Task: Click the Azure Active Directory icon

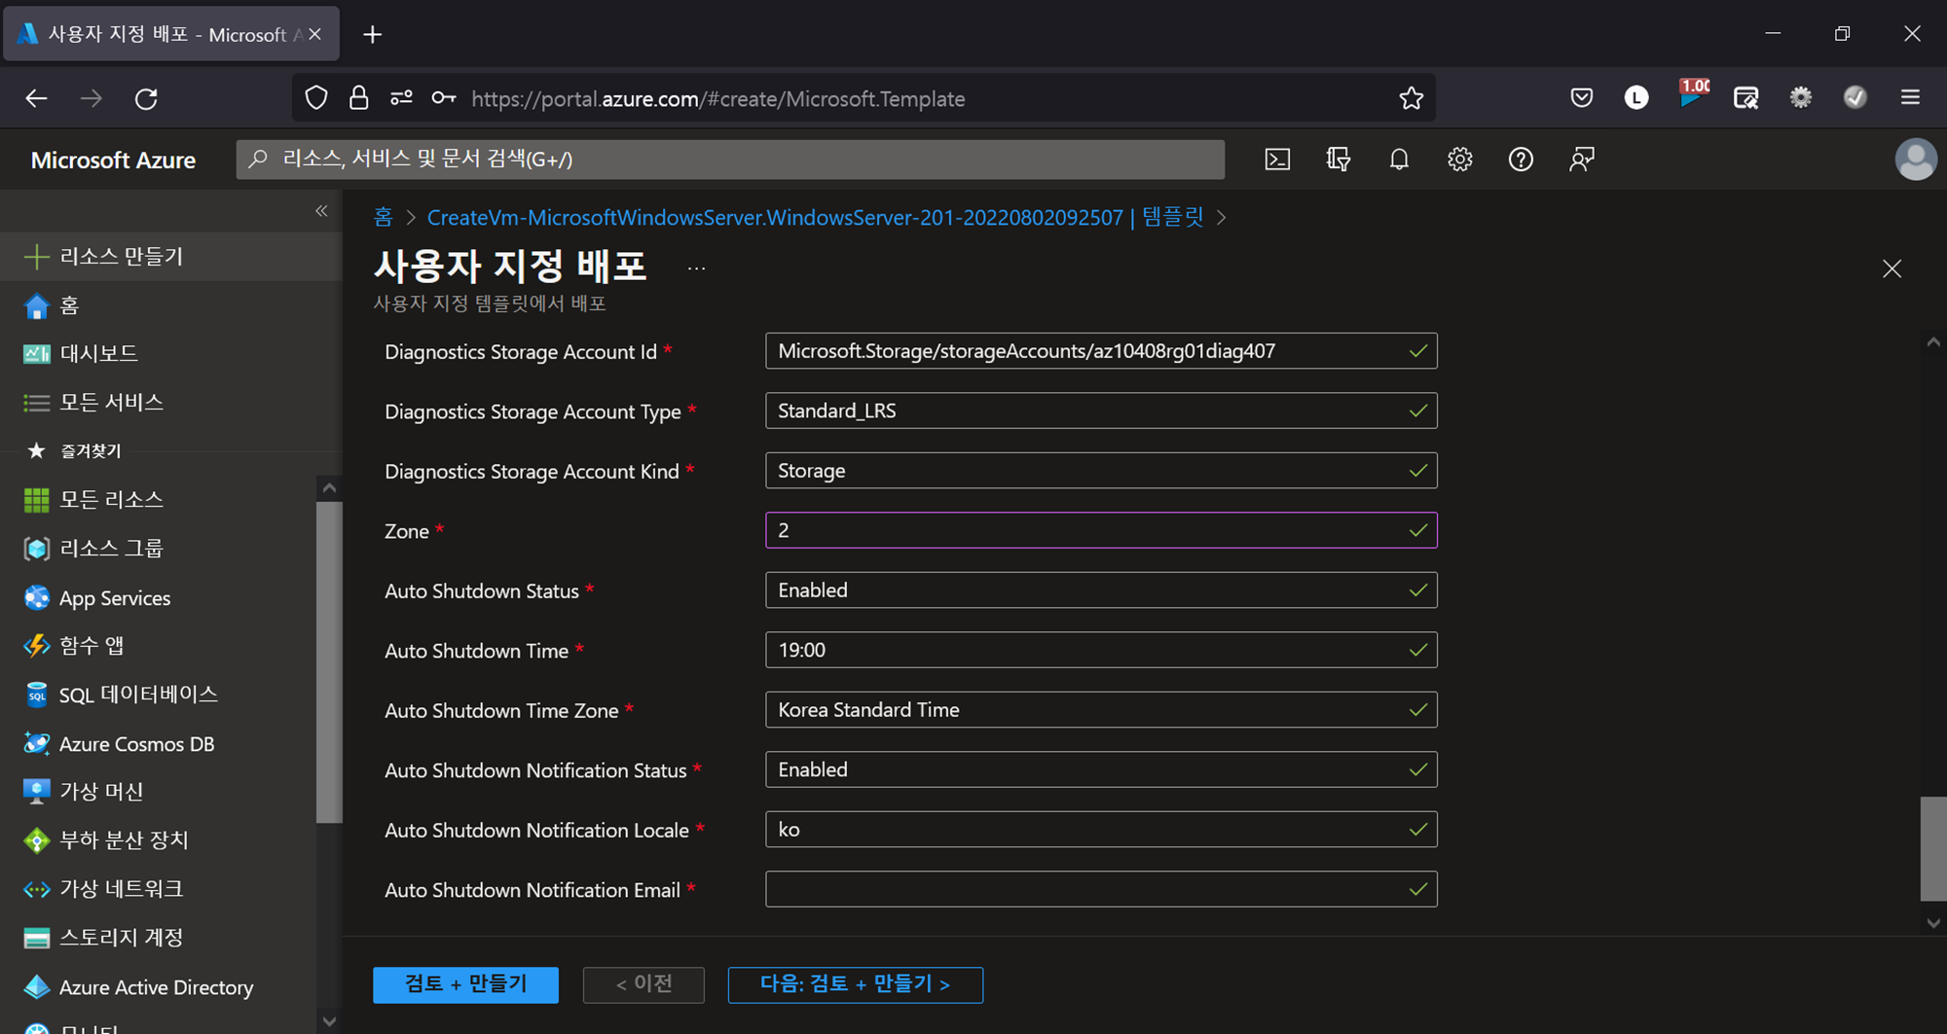Action: tap(36, 986)
